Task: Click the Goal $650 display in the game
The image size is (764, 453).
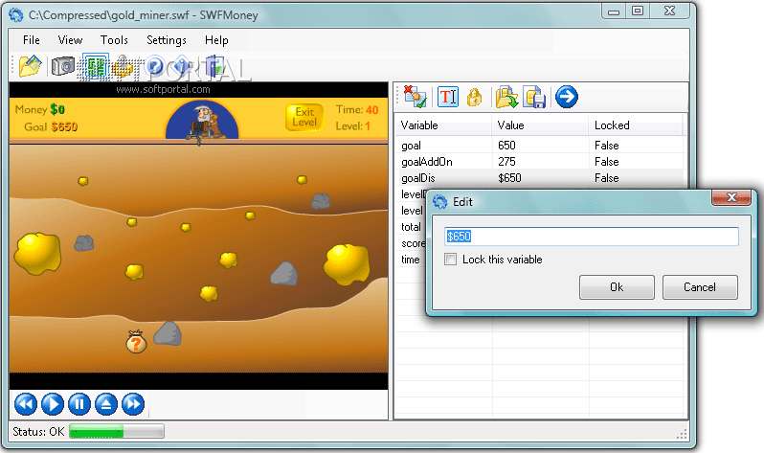Action: (51, 126)
